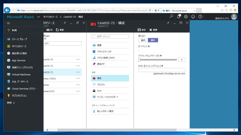Open 課金タグ item

110,64
